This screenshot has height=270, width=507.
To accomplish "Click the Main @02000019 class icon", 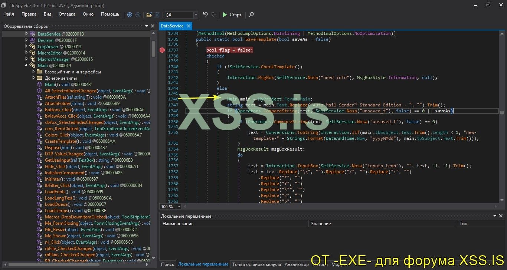I will [x=32, y=65].
